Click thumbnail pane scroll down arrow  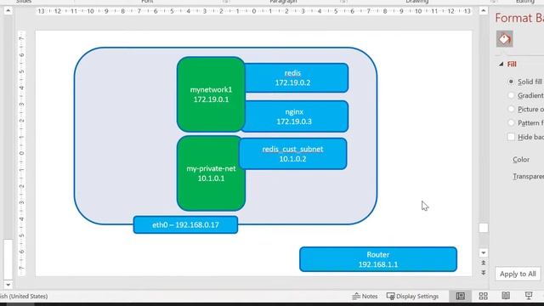(8, 285)
